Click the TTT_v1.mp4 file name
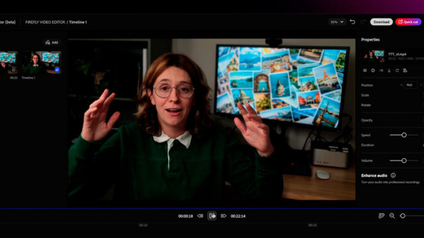This screenshot has width=424, height=238. pos(397,54)
